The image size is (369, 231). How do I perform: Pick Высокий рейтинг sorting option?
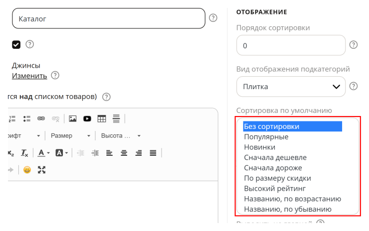tap(293, 189)
